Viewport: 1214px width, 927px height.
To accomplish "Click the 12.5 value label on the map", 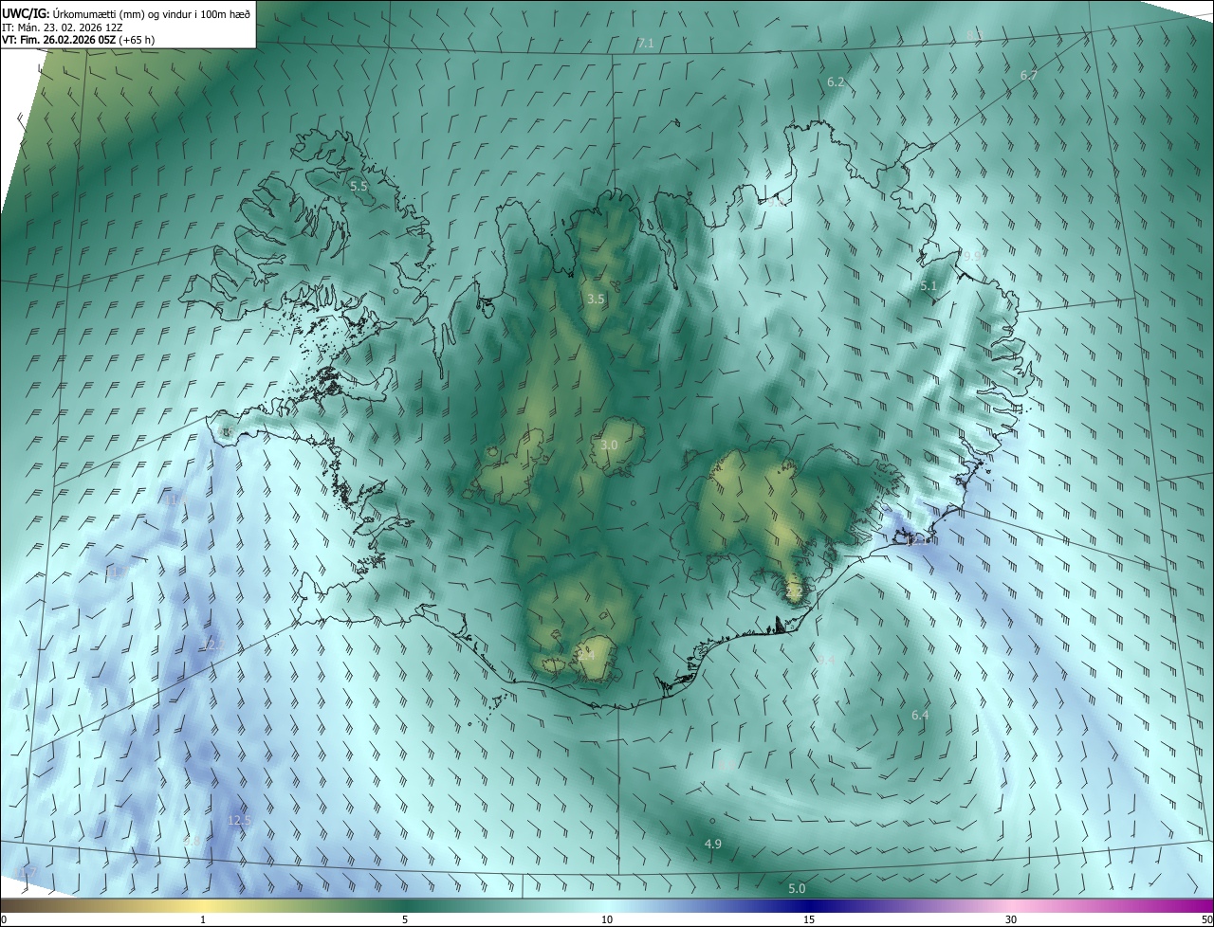I will (x=240, y=821).
